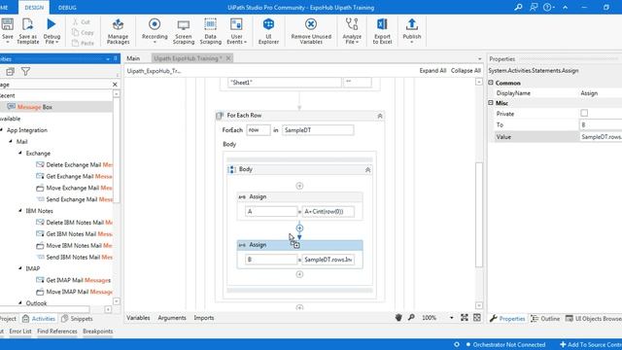
Task: Start Recording tool
Action: pyautogui.click(x=155, y=30)
